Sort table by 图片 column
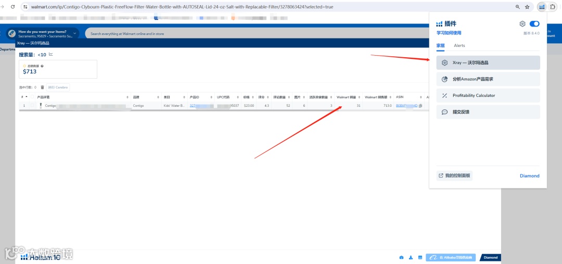Screen dimensions: 562x264 [x=304, y=97]
